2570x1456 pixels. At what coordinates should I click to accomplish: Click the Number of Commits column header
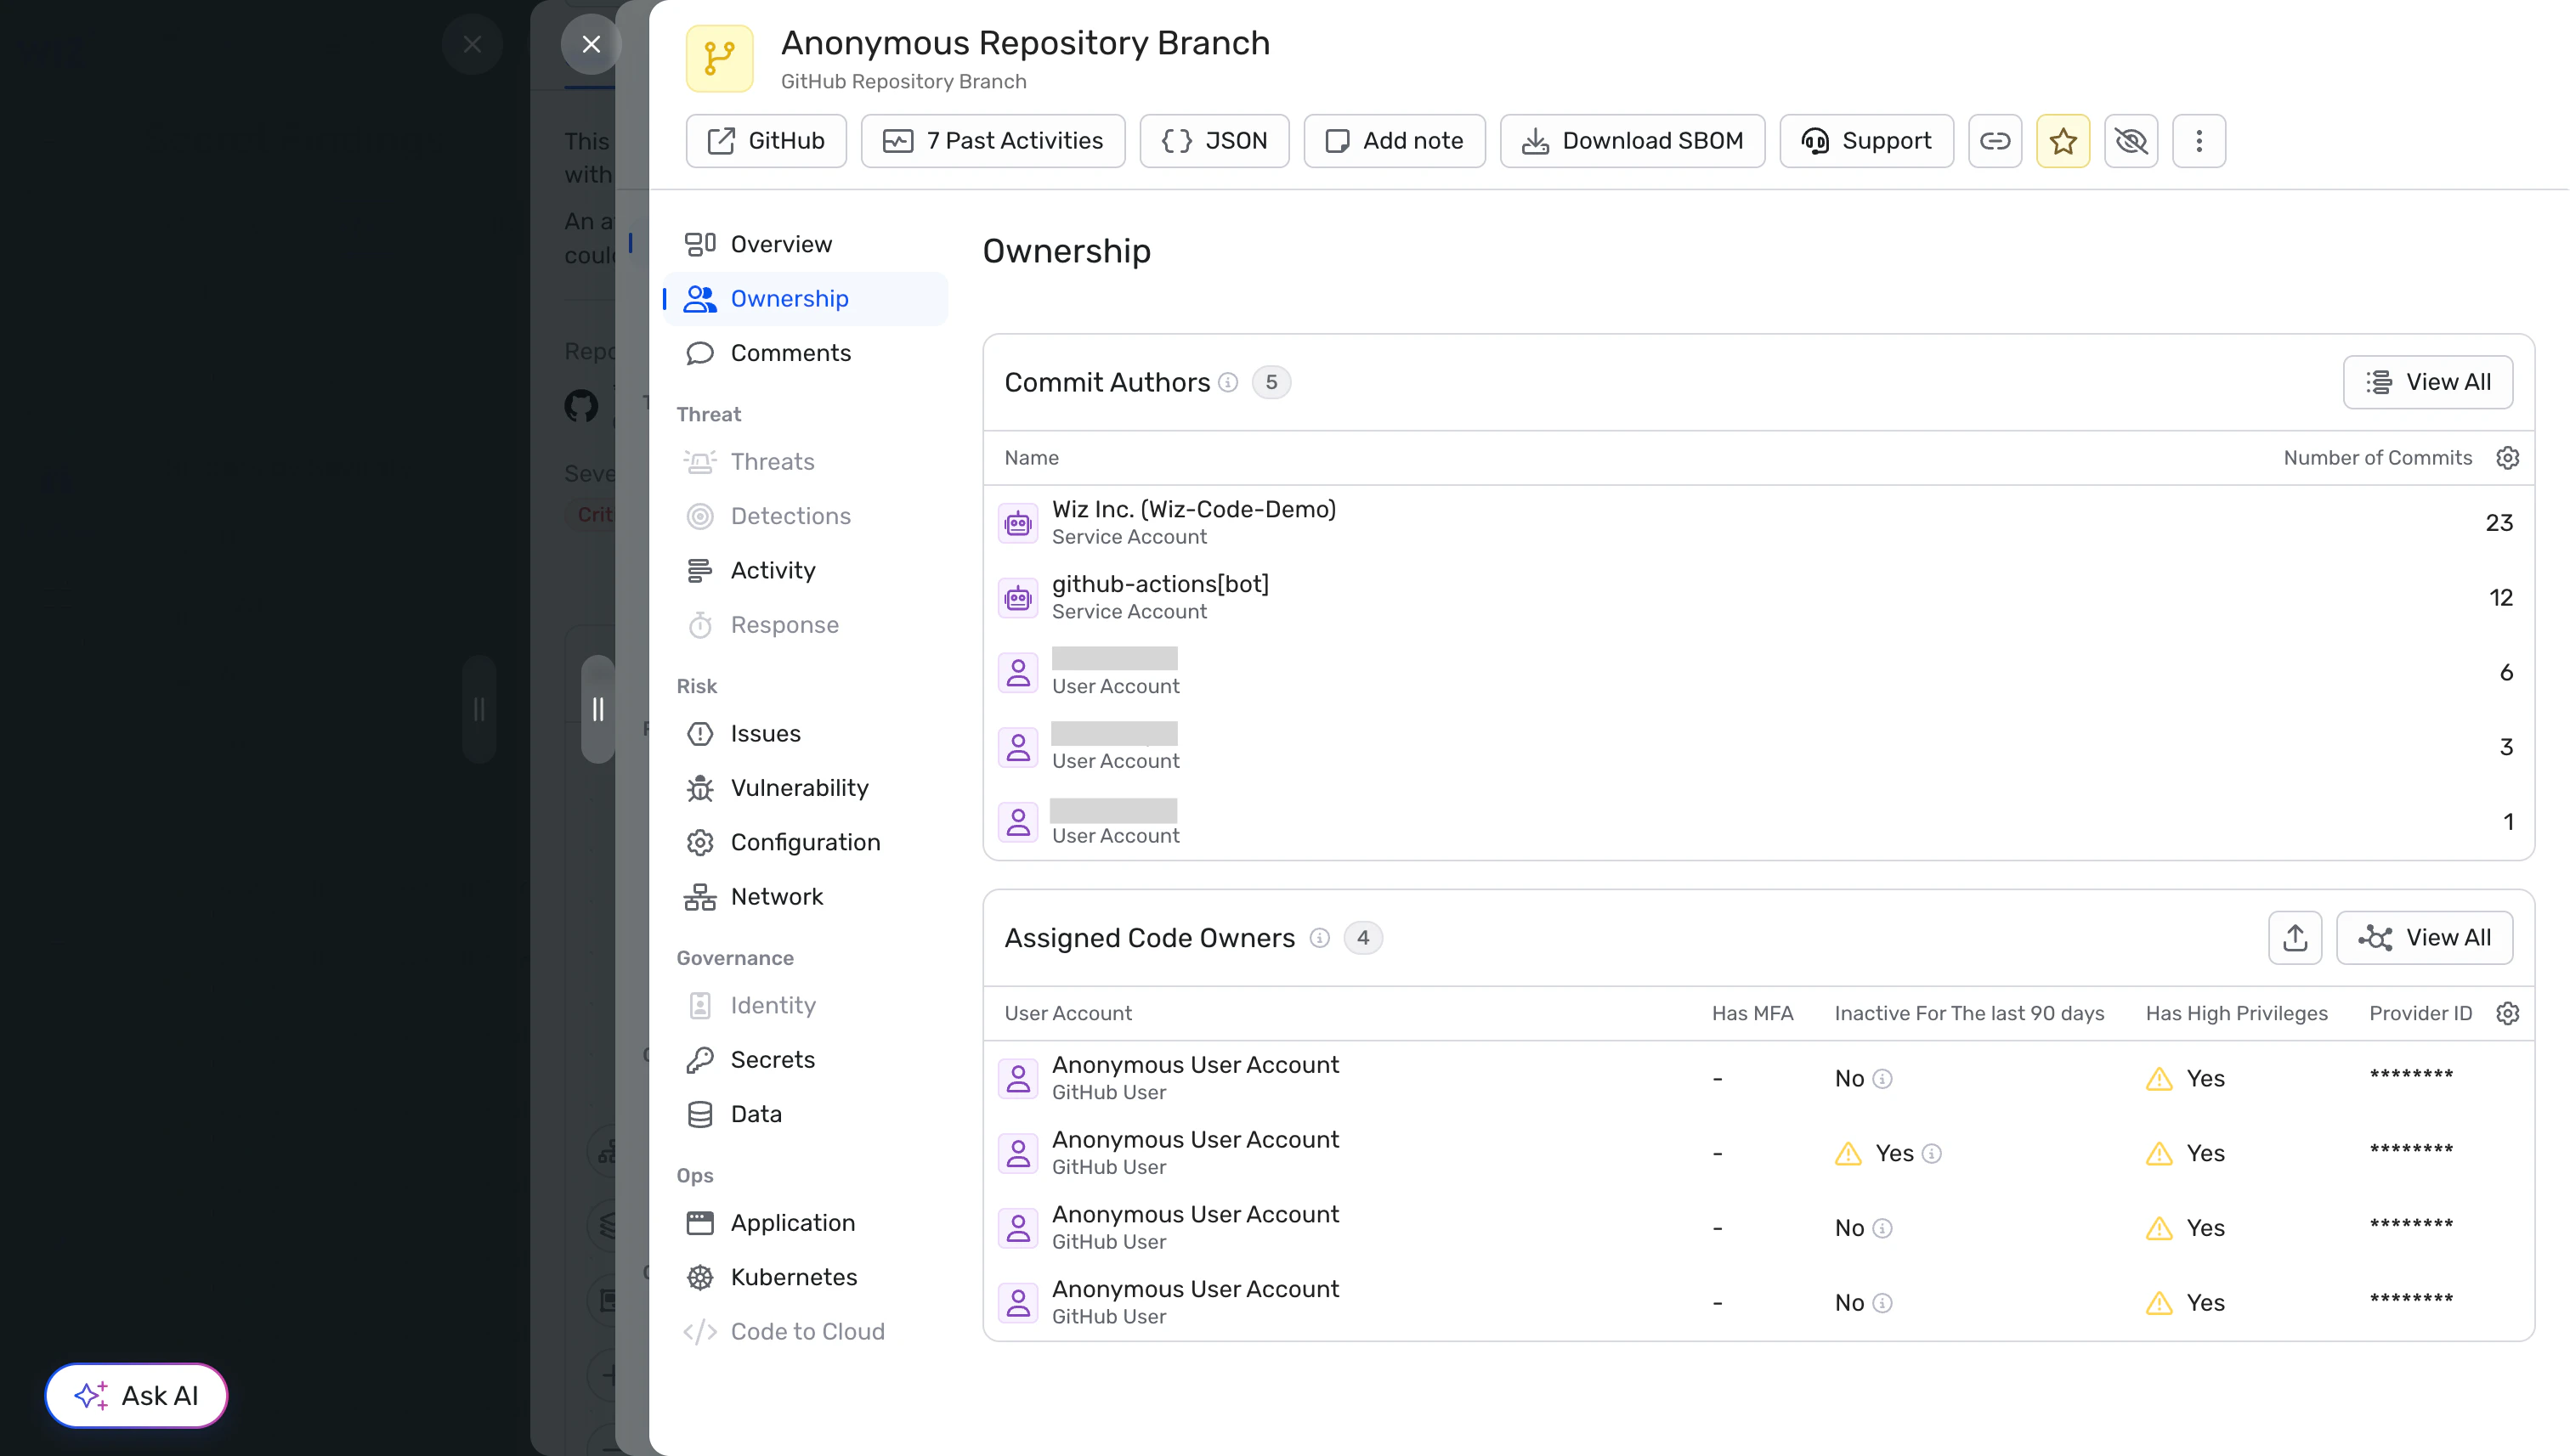pyautogui.click(x=2377, y=458)
